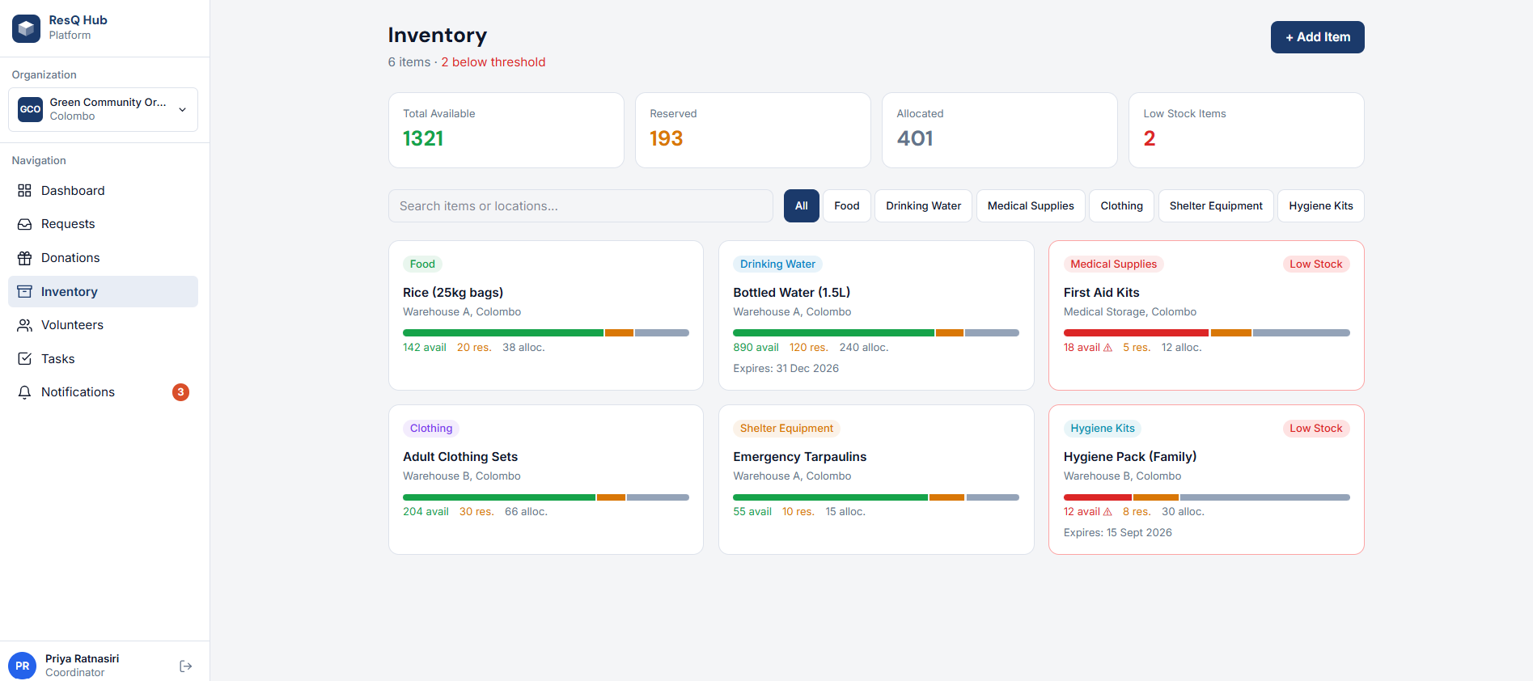The width and height of the screenshot is (1533, 681).
Task: Expand the organization selector chevron
Action: pyautogui.click(x=183, y=109)
